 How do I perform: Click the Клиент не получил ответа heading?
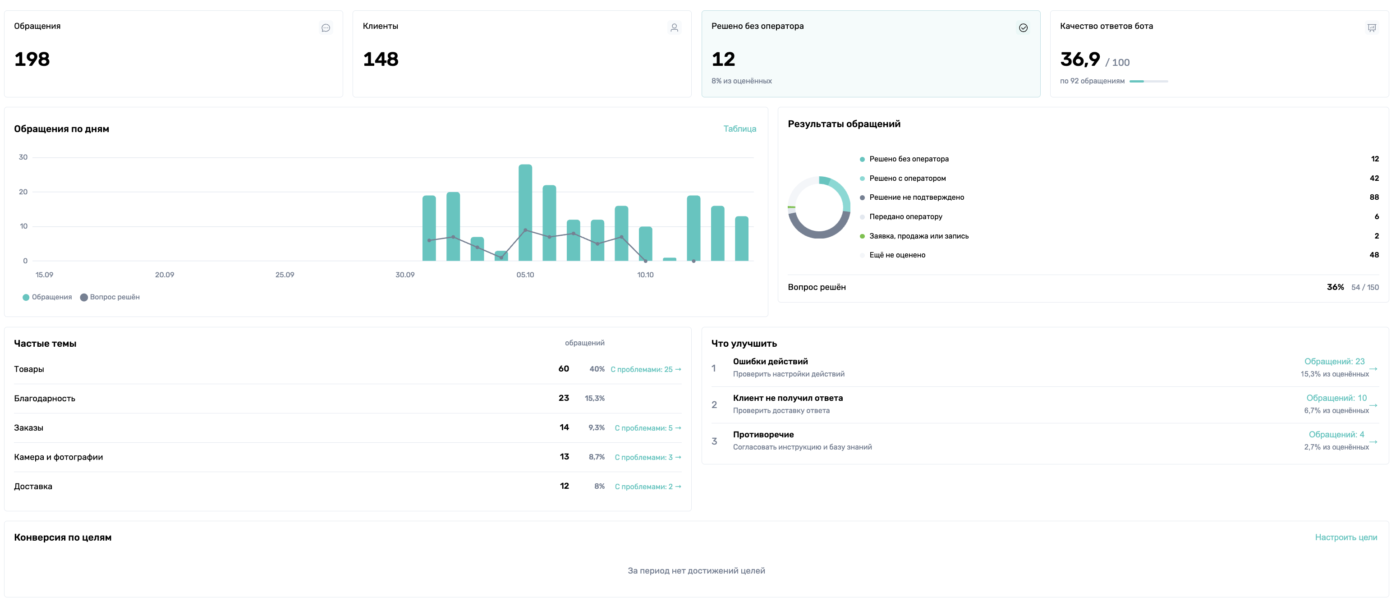click(x=788, y=398)
